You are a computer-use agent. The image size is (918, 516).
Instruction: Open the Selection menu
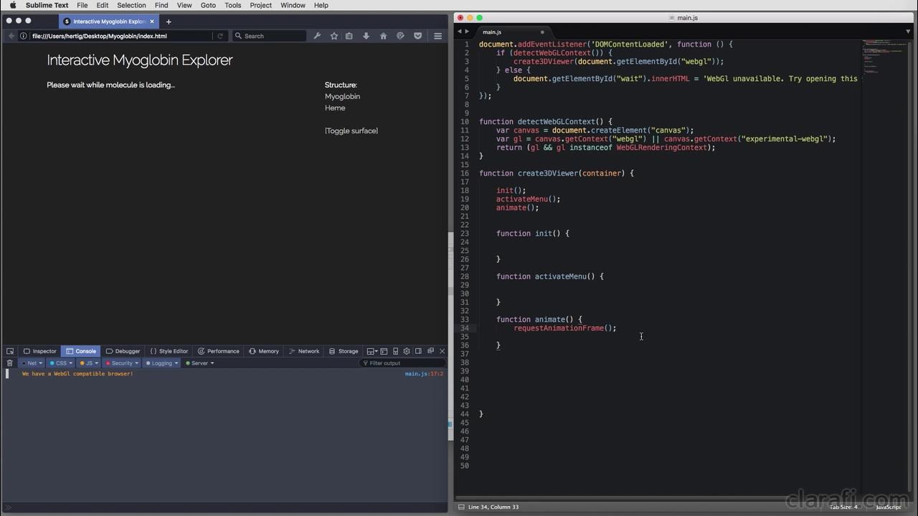coord(131,5)
